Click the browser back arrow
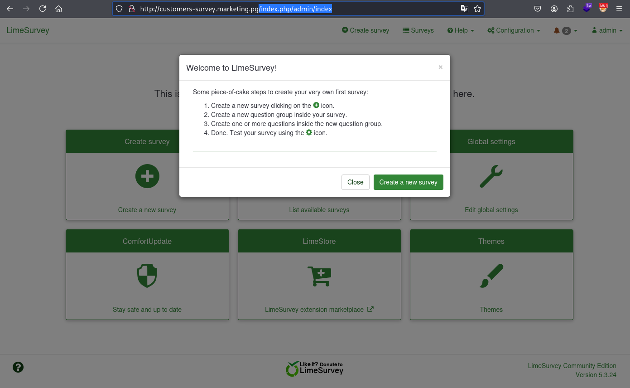Screen dimensions: 630x388 (x=10, y=9)
